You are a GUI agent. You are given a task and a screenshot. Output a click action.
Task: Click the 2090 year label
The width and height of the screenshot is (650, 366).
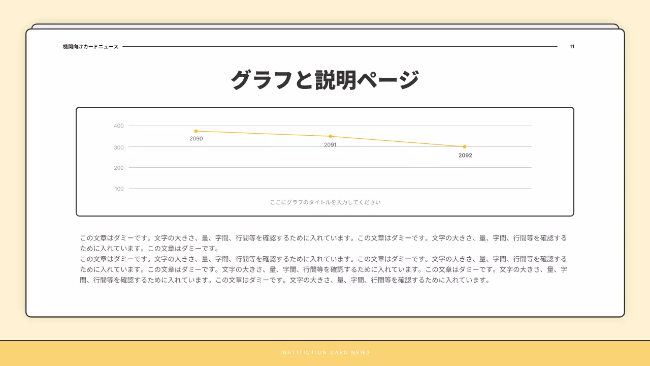196,138
